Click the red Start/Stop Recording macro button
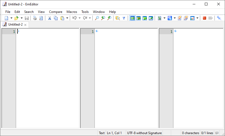This screenshot has width=225, height=136. click(x=205, y=18)
